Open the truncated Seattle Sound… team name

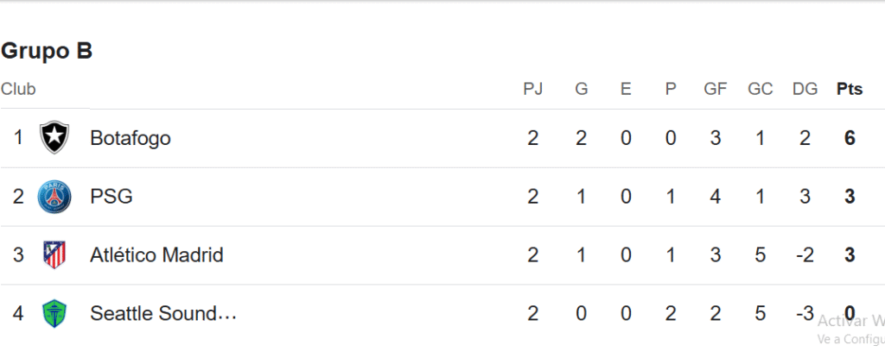163,314
